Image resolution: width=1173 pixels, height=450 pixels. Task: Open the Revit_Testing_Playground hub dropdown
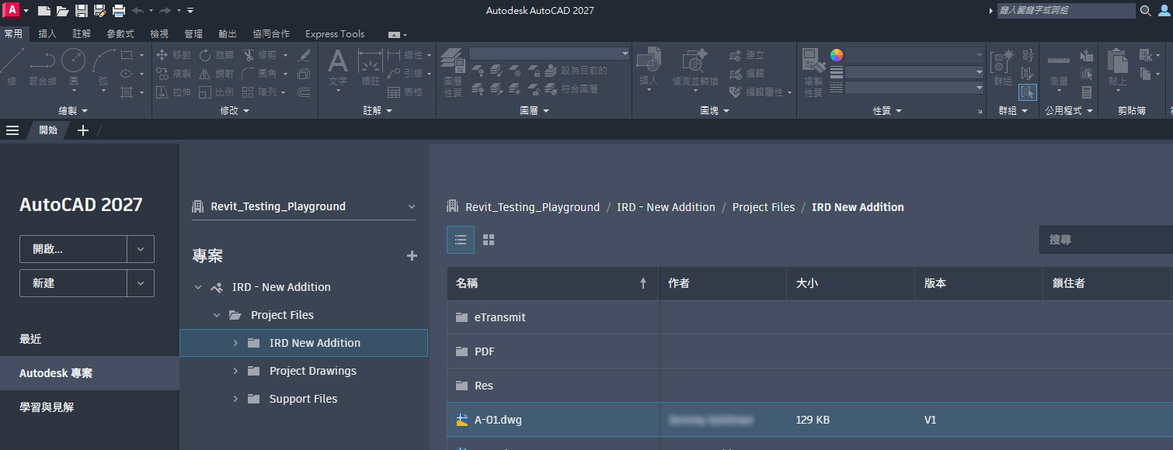304,206
